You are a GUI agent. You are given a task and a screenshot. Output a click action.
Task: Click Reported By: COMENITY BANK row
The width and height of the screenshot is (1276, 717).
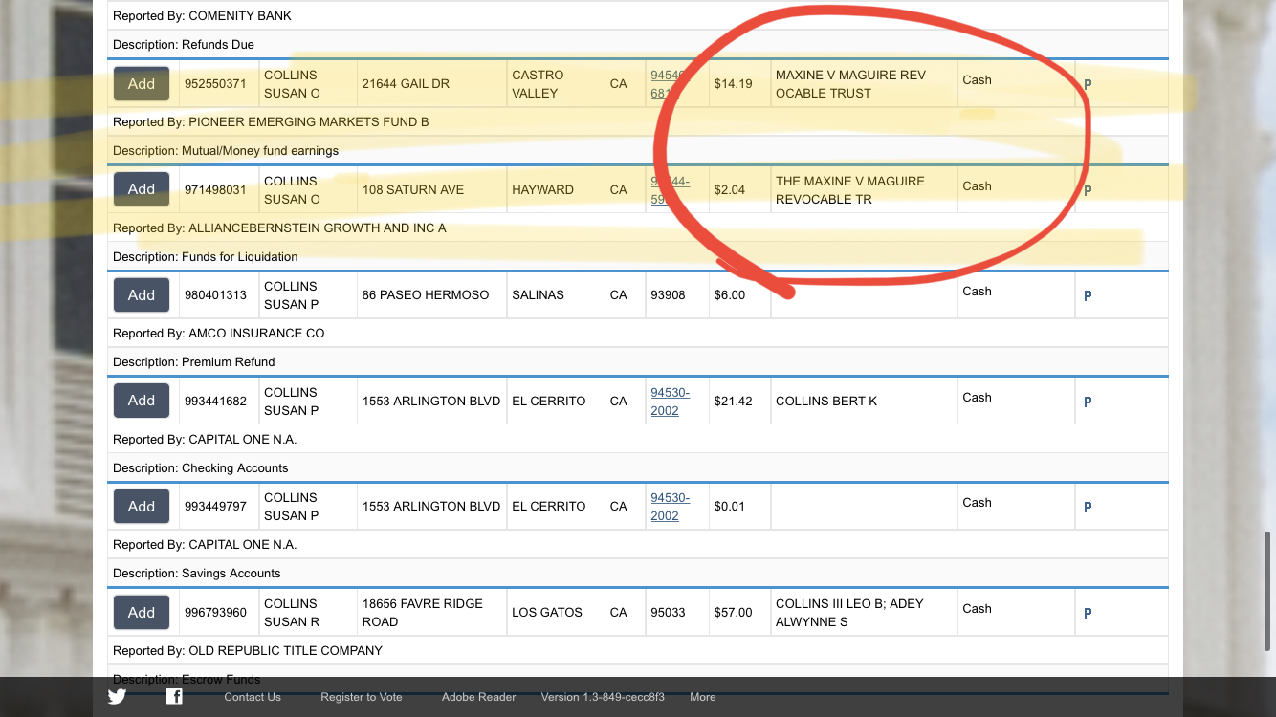(638, 16)
